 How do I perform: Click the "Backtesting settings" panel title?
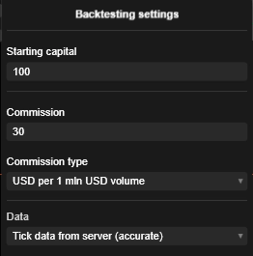click(127, 14)
